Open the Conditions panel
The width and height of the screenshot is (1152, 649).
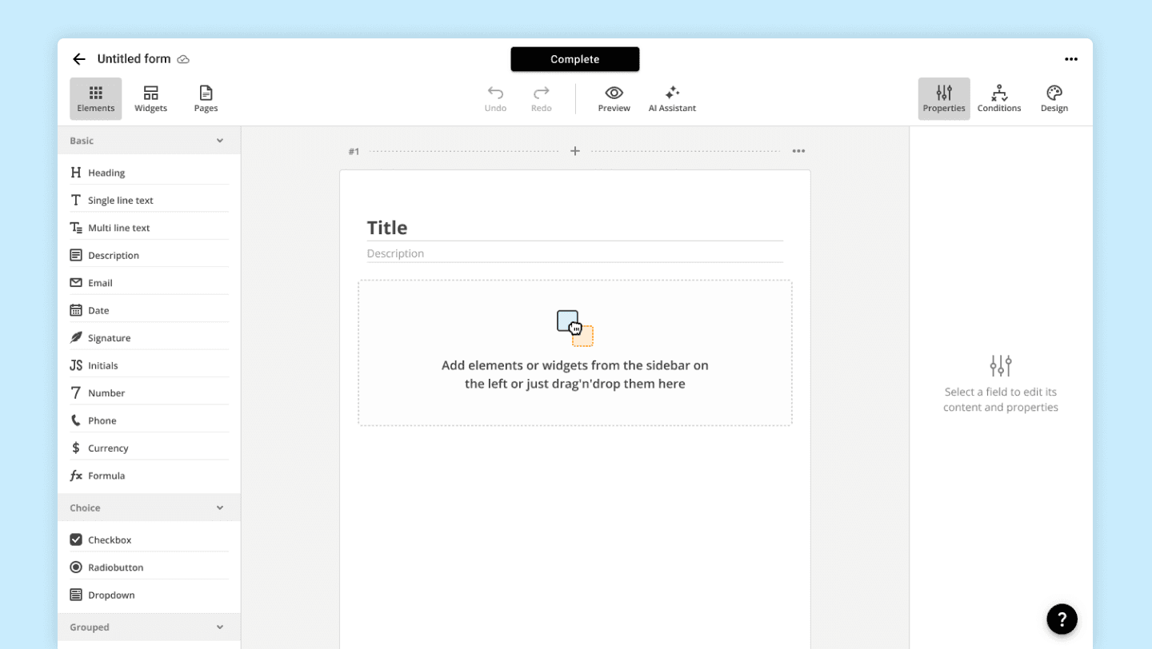pos(999,99)
